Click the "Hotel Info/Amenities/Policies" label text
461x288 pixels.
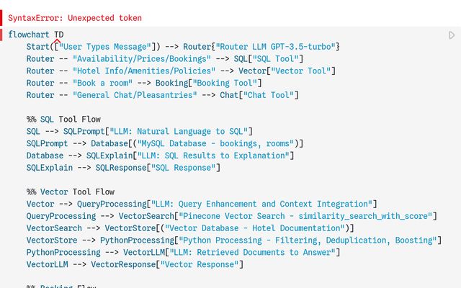(x=144, y=71)
